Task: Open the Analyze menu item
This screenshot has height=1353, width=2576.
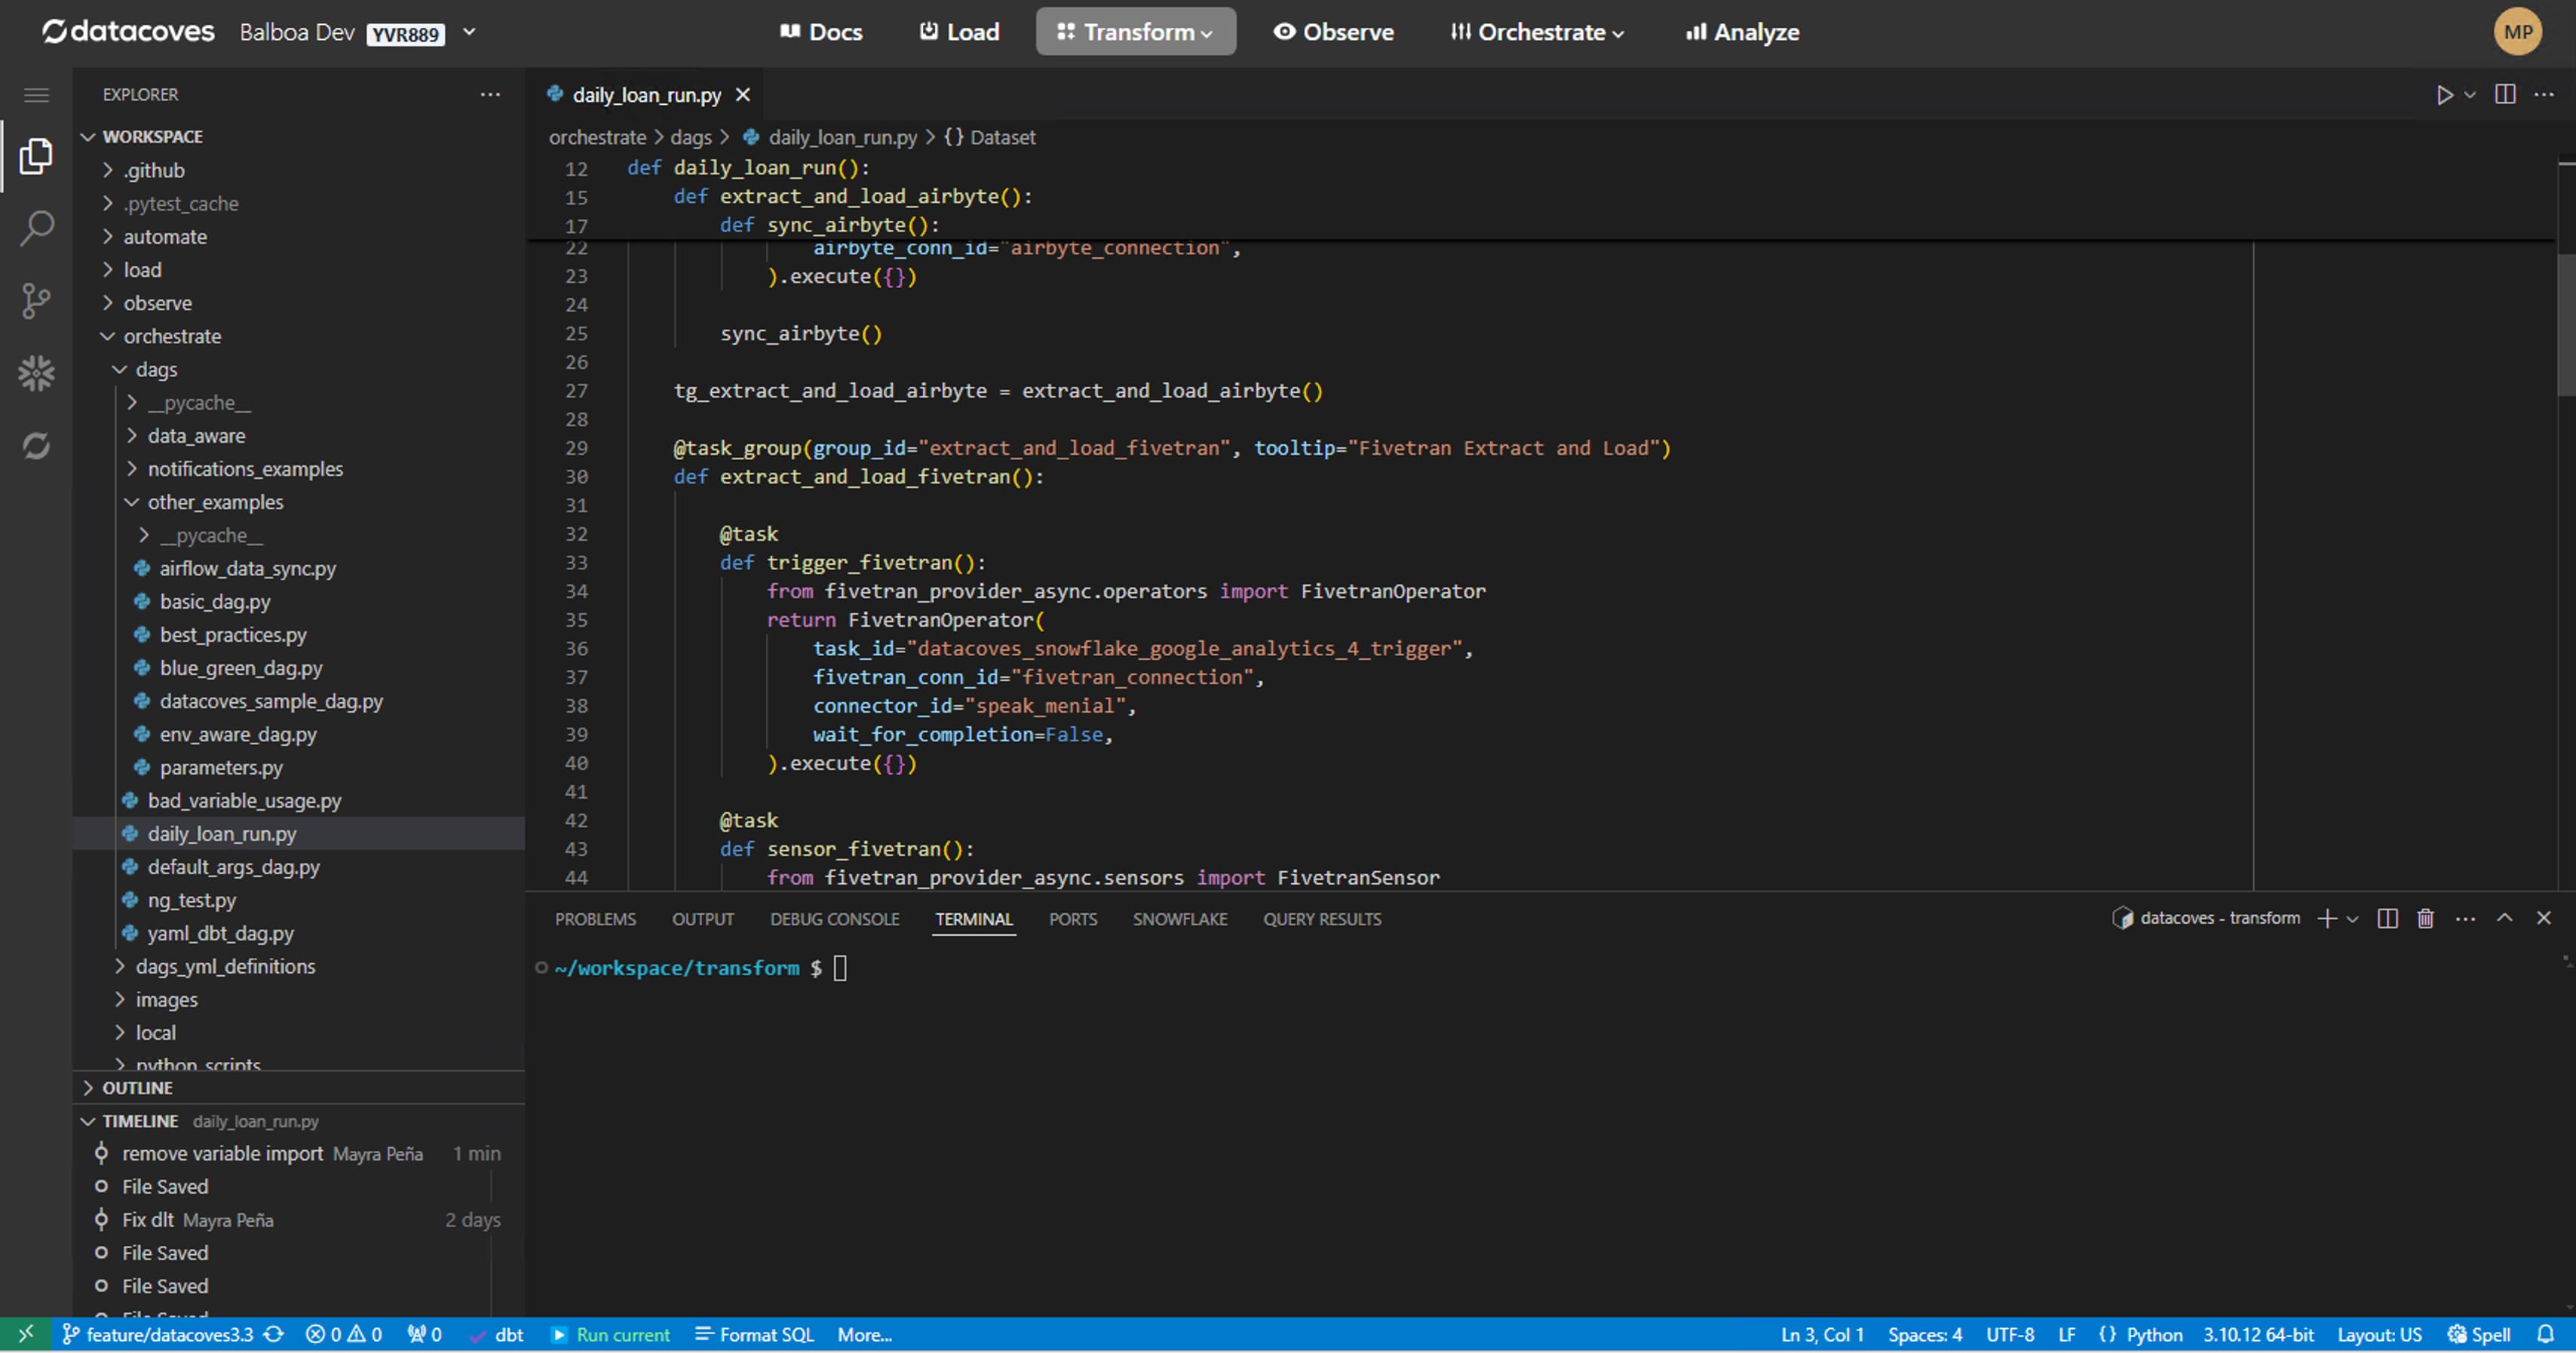Action: point(1742,32)
